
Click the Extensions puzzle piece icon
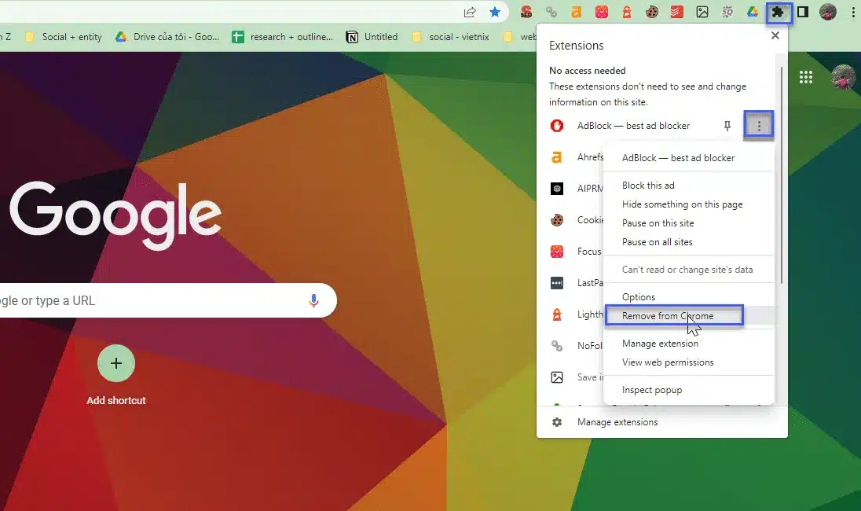778,12
